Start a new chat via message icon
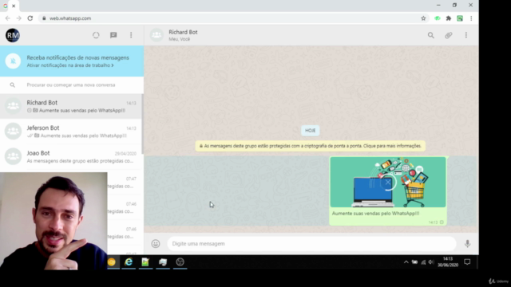This screenshot has width=511, height=287. pos(113,35)
